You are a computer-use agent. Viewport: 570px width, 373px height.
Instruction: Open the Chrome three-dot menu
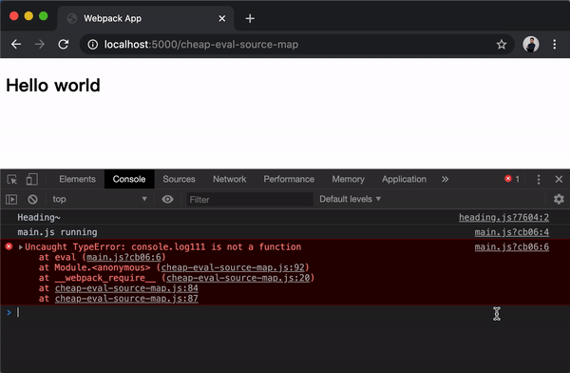(555, 45)
